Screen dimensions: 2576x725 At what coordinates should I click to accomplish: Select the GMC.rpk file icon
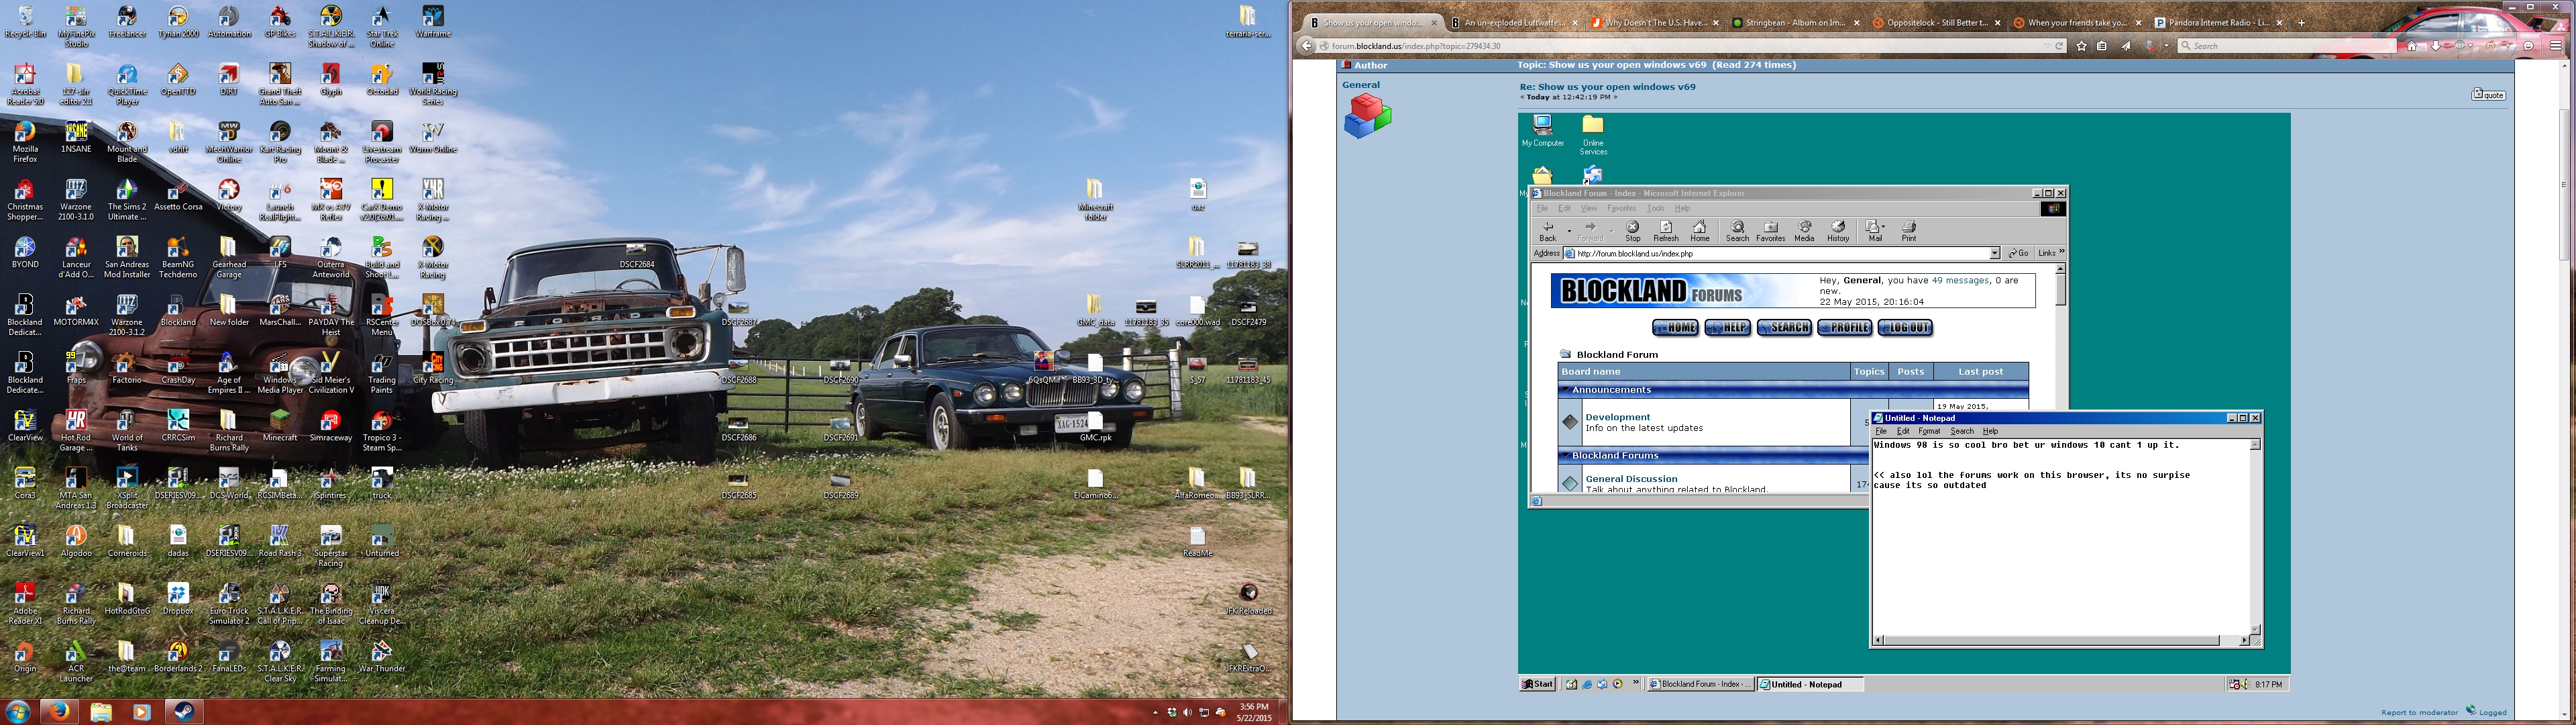click(x=1095, y=426)
